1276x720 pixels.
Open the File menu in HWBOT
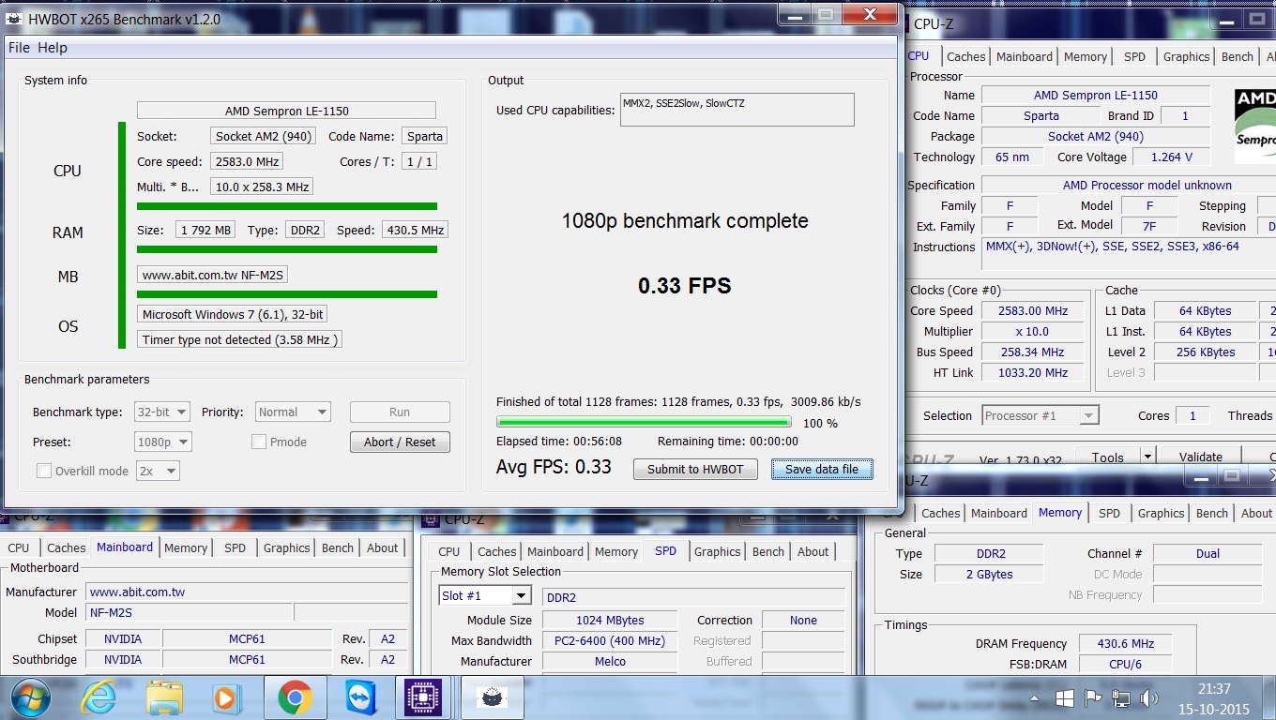(x=19, y=48)
